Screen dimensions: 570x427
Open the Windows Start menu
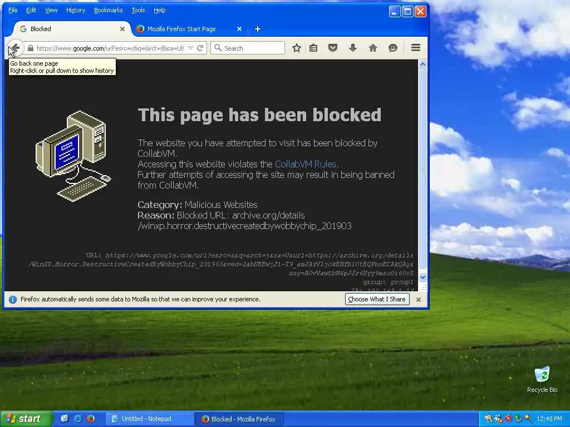click(26, 419)
